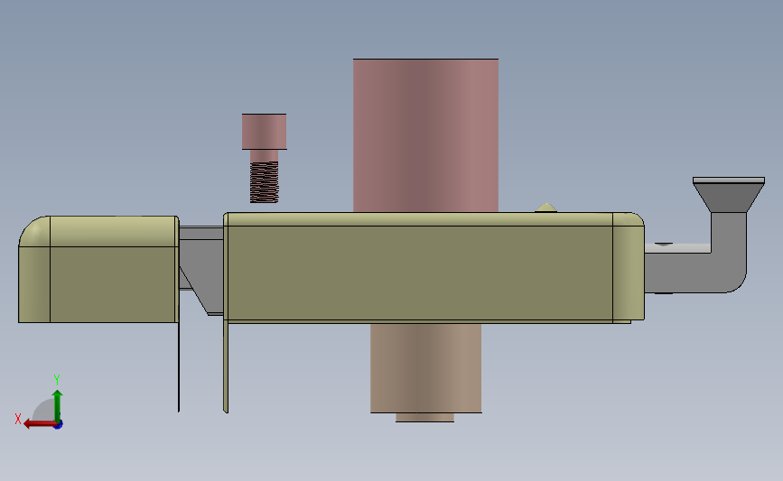Select the long olive main housing body
783x481 pixels.
click(x=433, y=268)
